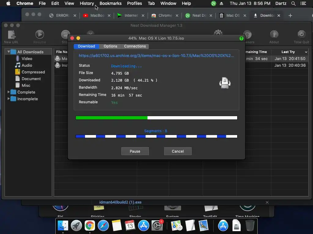Screen dimensions: 313x234
Task: Click the Neat Download Manager menu bar icon
Action: [x=213, y=3]
